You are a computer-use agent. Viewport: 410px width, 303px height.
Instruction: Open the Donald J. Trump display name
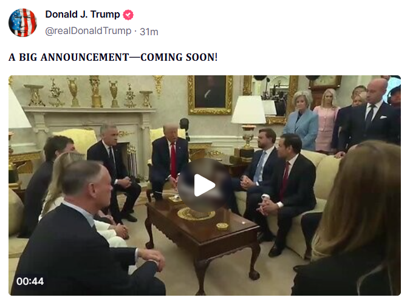tap(83, 15)
